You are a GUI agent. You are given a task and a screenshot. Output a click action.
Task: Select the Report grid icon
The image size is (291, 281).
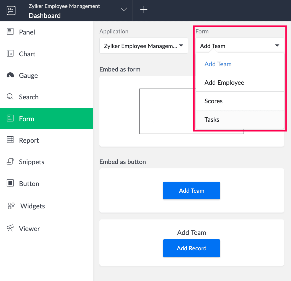10,140
